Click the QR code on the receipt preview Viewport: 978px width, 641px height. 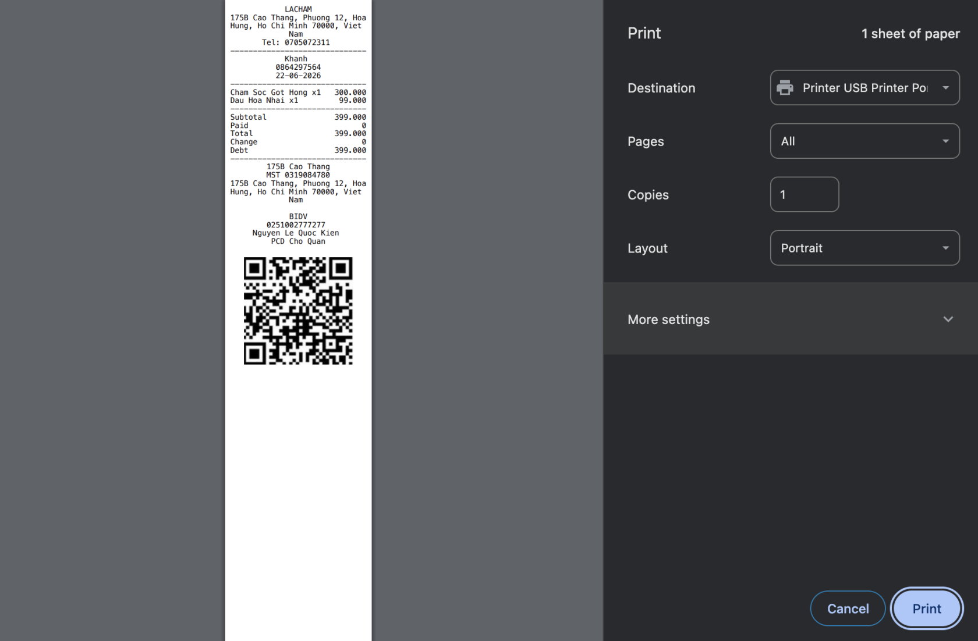[x=298, y=311]
